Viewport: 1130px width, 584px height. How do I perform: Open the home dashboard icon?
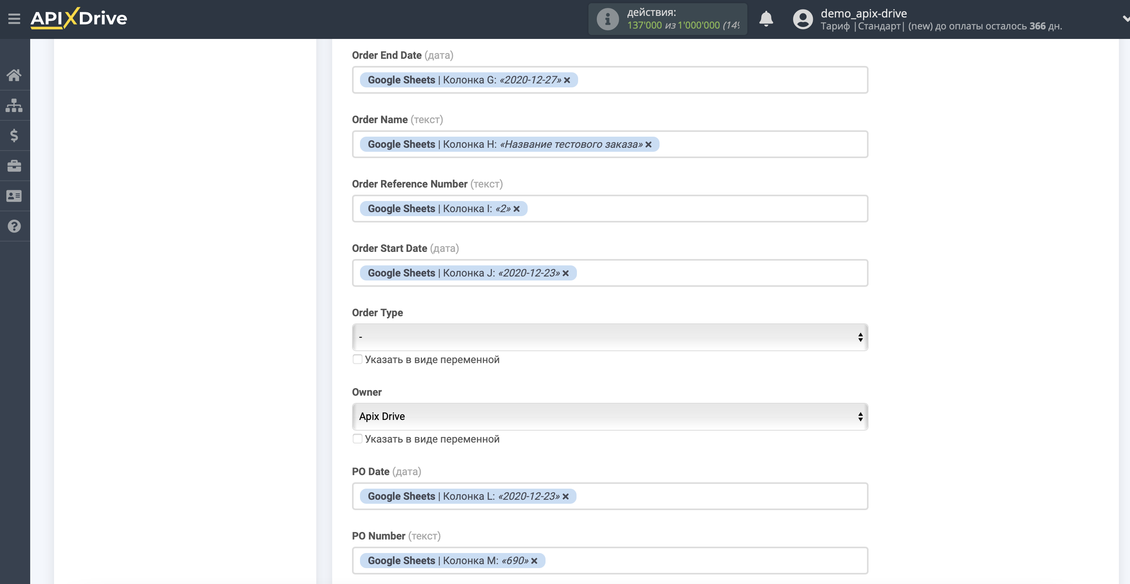[x=14, y=75]
